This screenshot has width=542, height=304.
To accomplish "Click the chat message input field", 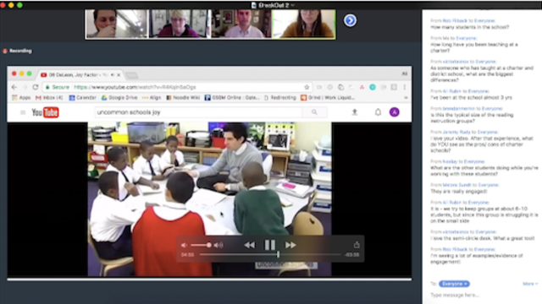I will 482,295.
